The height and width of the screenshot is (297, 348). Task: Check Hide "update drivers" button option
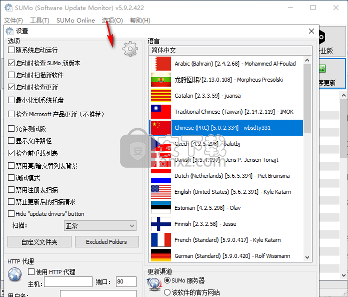tap(11, 214)
